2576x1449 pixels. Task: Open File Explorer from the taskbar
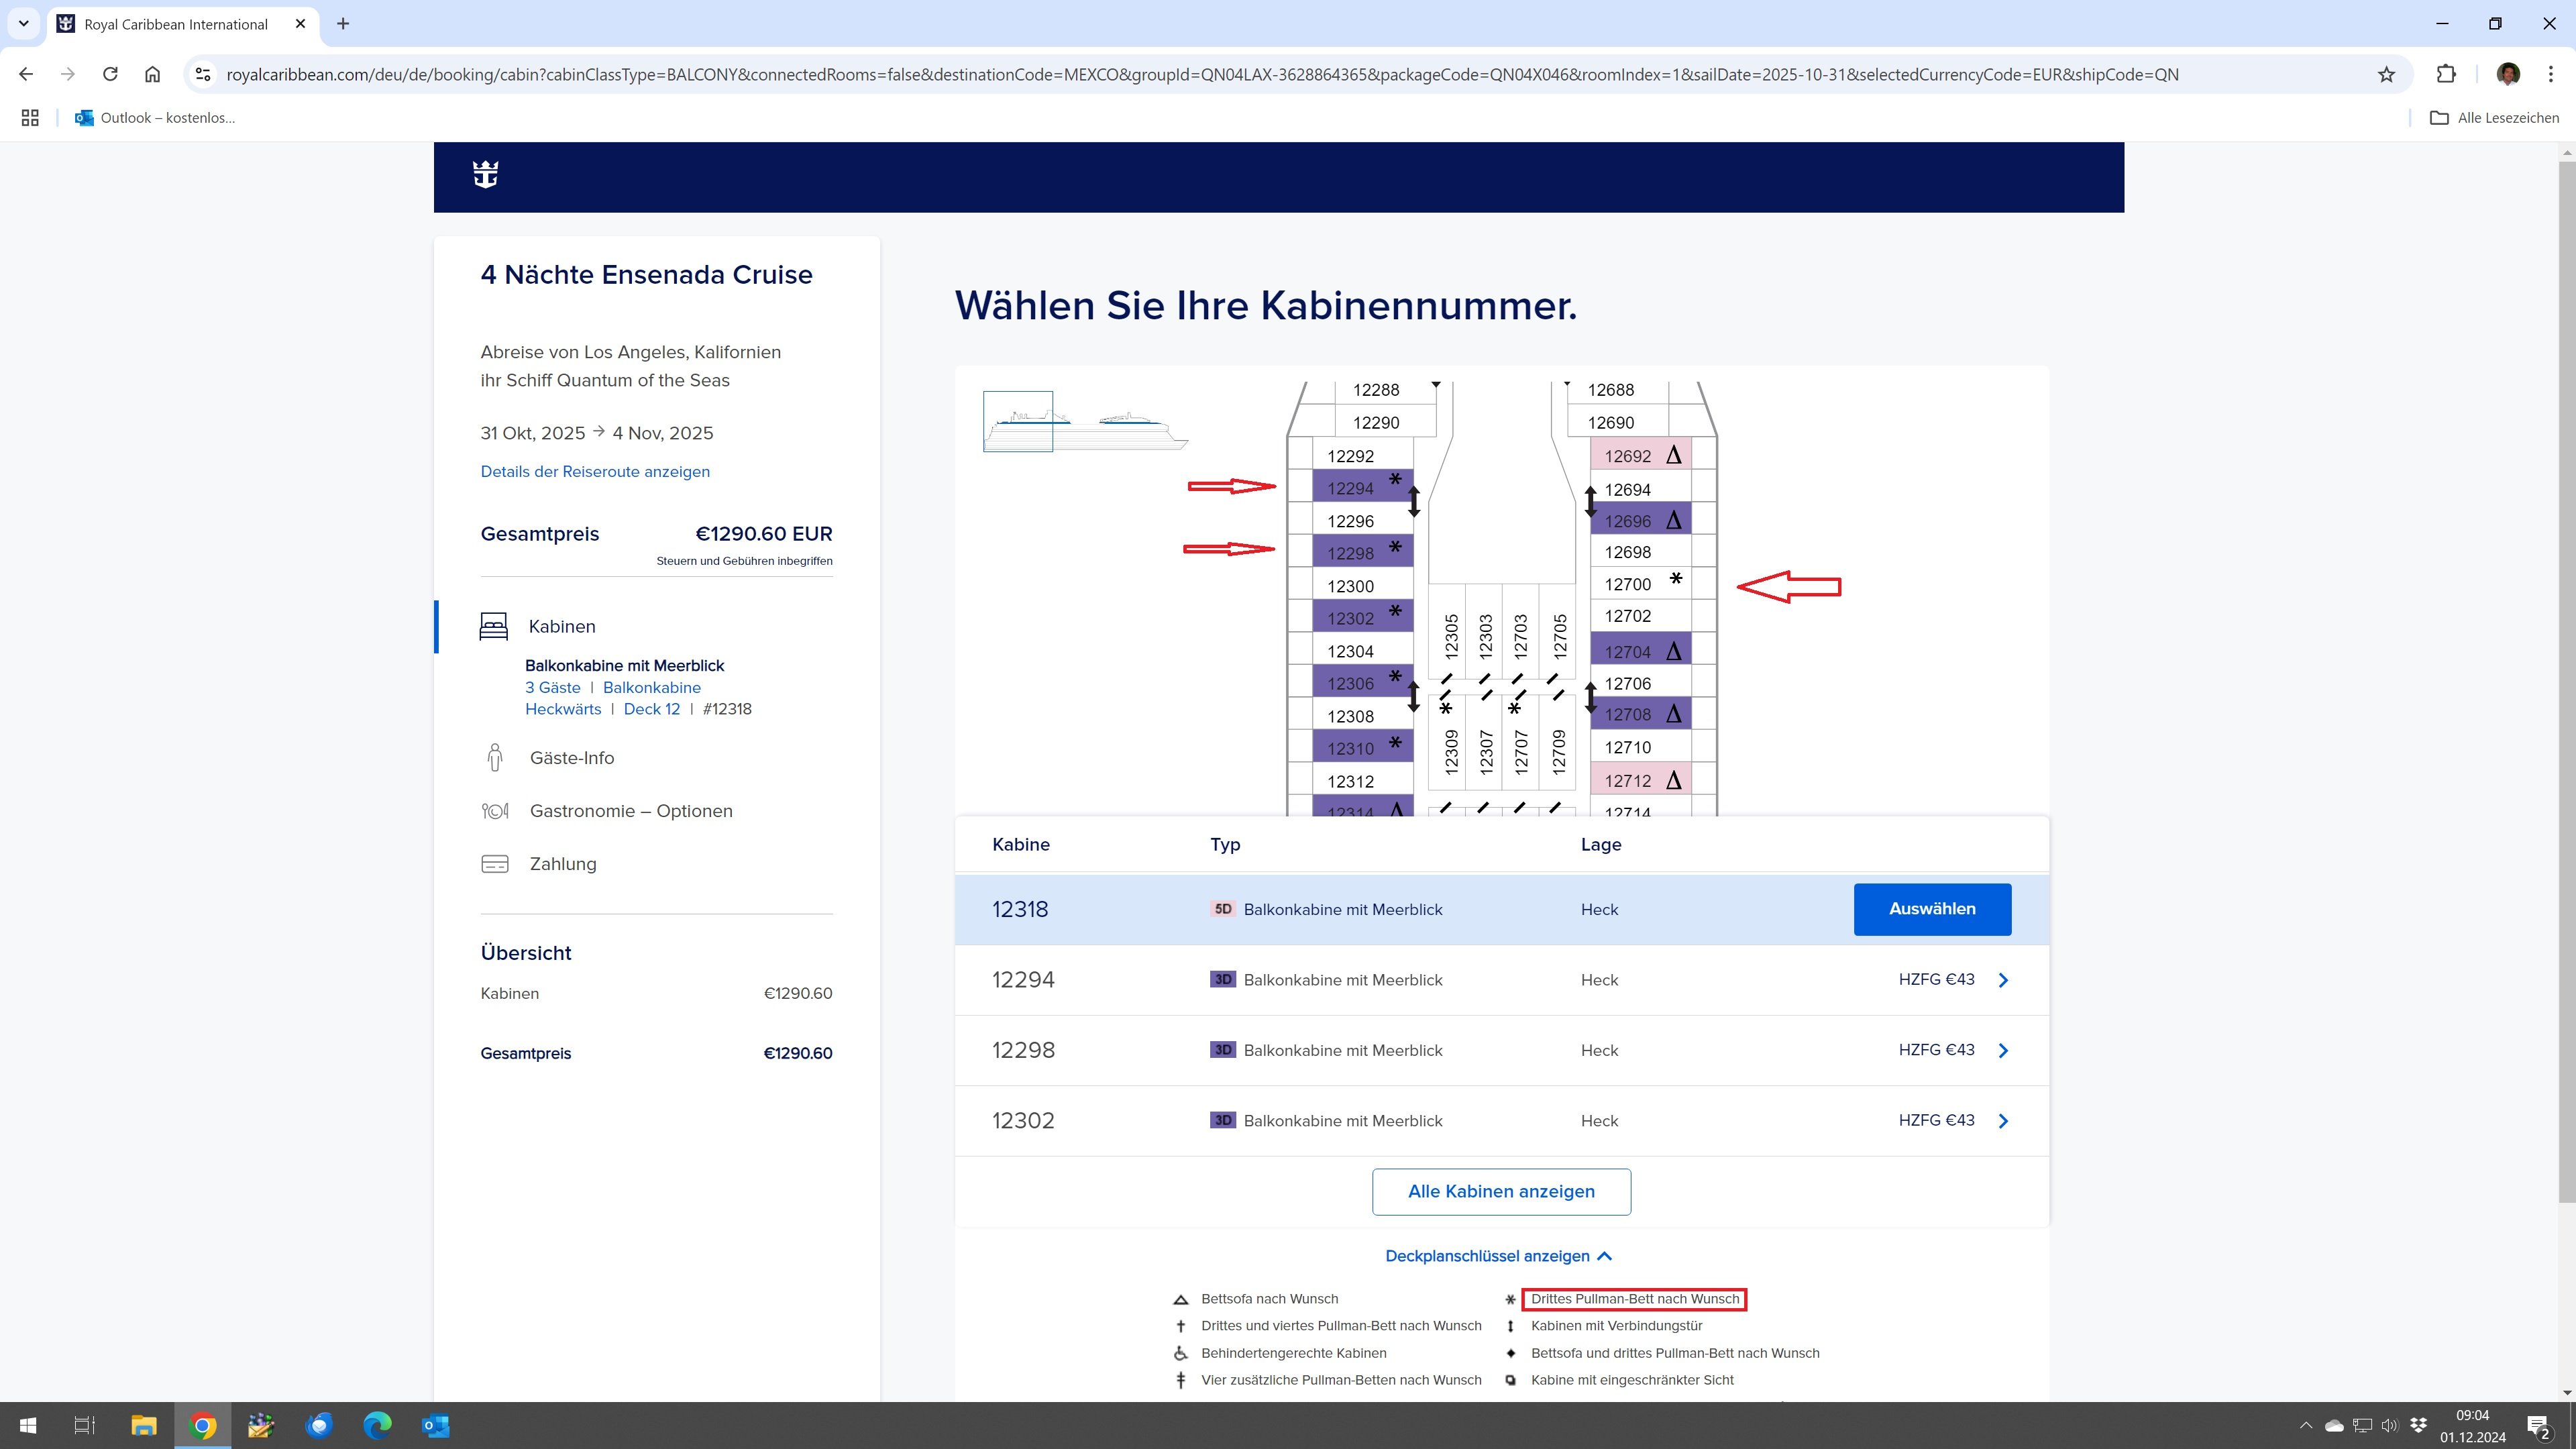pos(144,1425)
